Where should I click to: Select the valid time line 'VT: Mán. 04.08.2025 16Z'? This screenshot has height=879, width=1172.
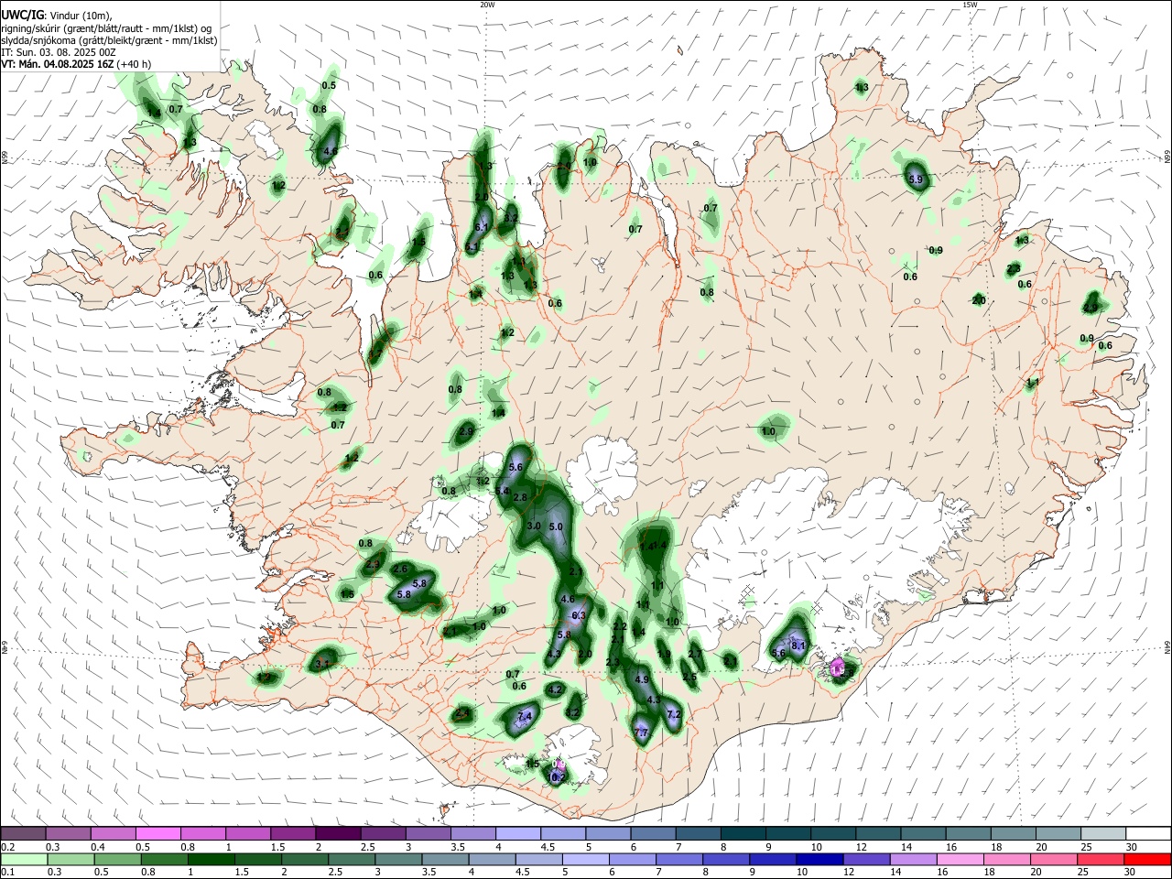tap(57, 64)
